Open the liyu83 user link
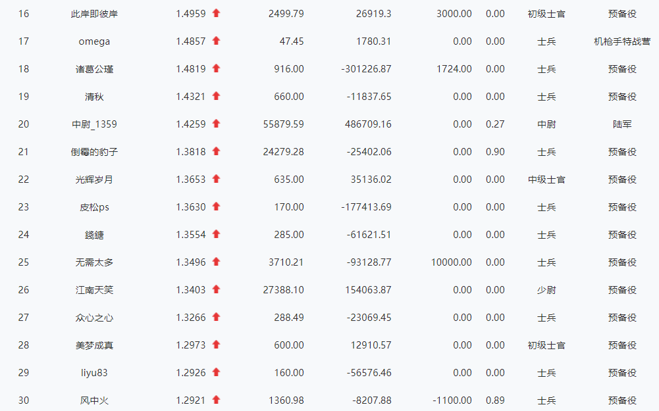 pos(94,373)
